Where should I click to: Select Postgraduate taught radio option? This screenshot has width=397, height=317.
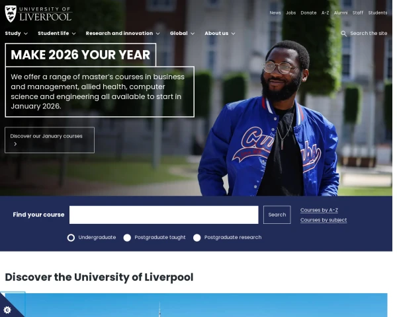pos(127,238)
